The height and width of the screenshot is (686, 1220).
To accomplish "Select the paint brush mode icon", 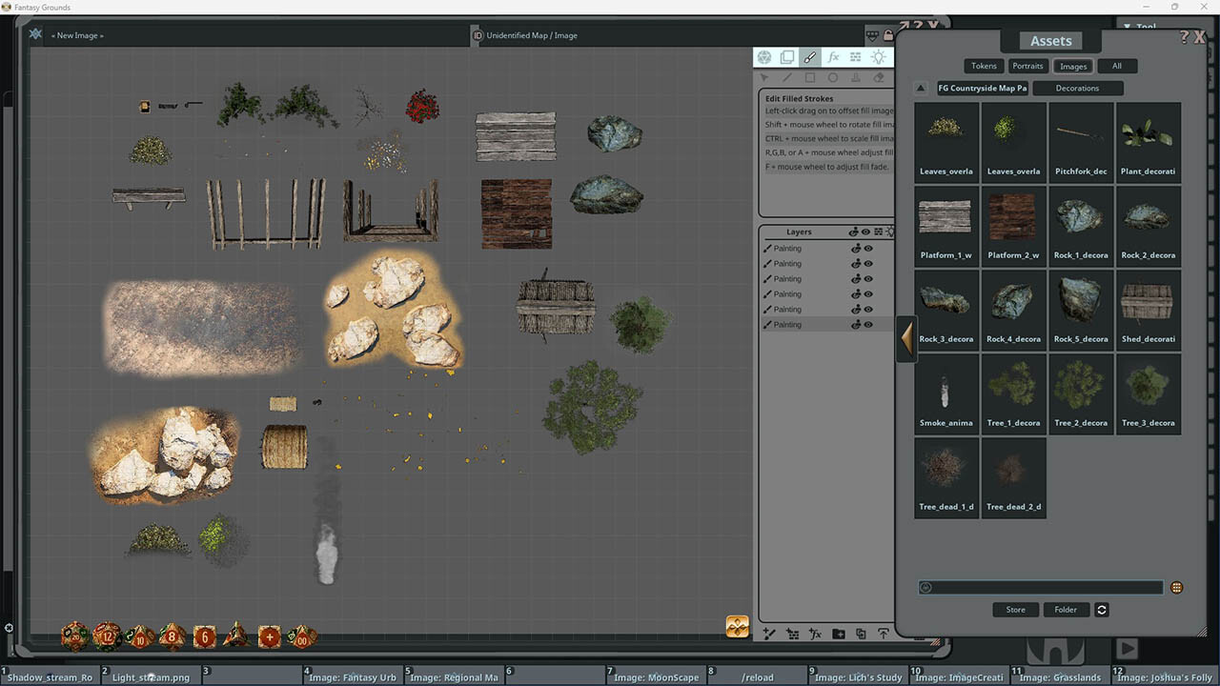I will pos(810,58).
